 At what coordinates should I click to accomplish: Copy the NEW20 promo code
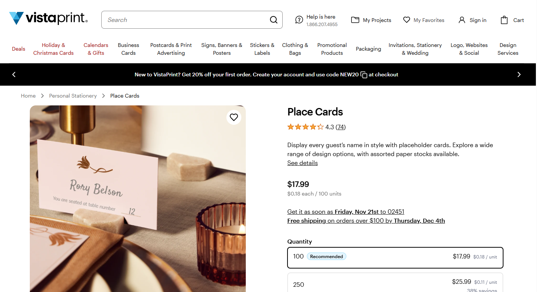[364, 75]
